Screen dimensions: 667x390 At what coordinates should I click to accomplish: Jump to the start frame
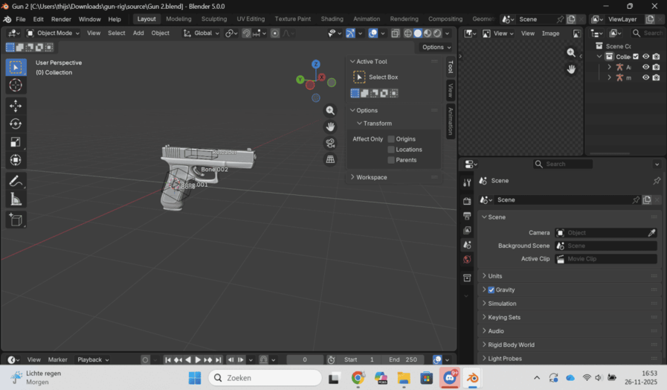[x=168, y=360]
